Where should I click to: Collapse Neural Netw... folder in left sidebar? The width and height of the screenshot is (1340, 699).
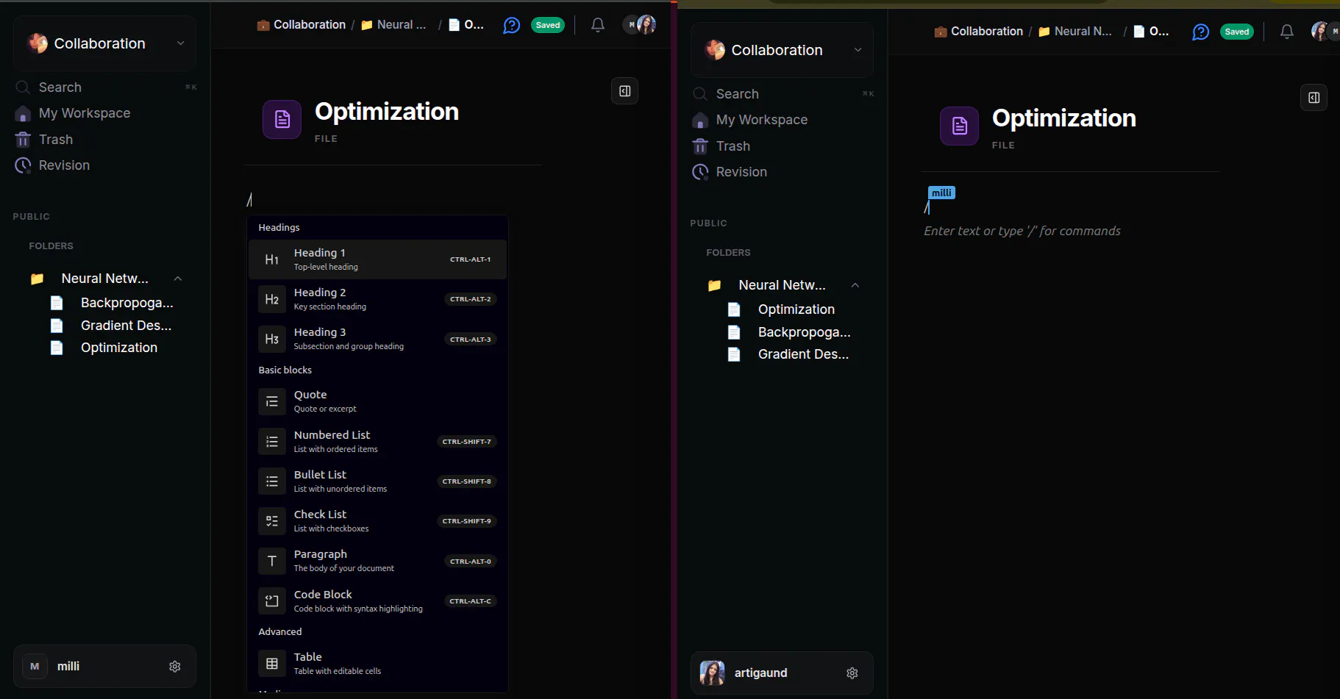pos(177,279)
